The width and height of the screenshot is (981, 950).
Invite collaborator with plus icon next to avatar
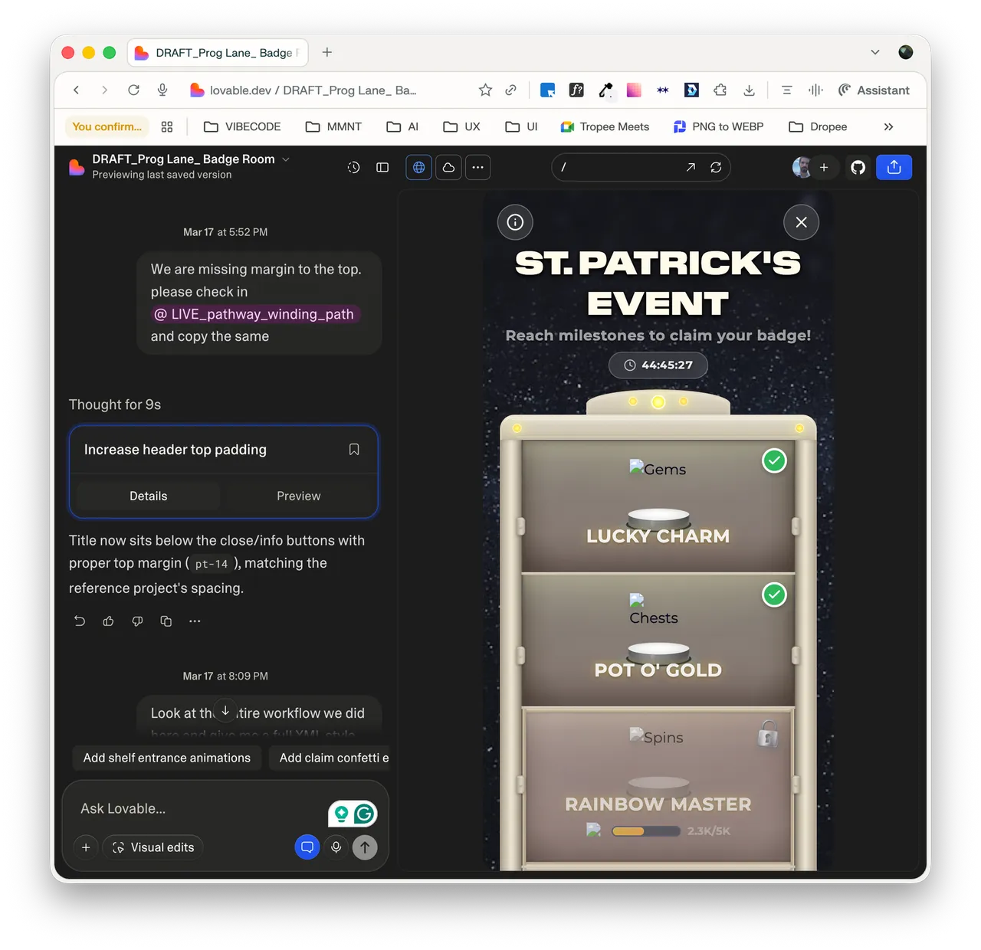click(824, 167)
